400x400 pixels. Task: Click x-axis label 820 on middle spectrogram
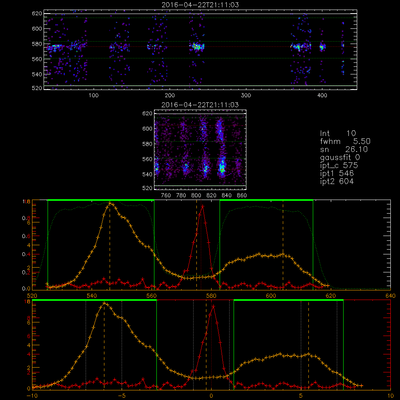point(212,196)
